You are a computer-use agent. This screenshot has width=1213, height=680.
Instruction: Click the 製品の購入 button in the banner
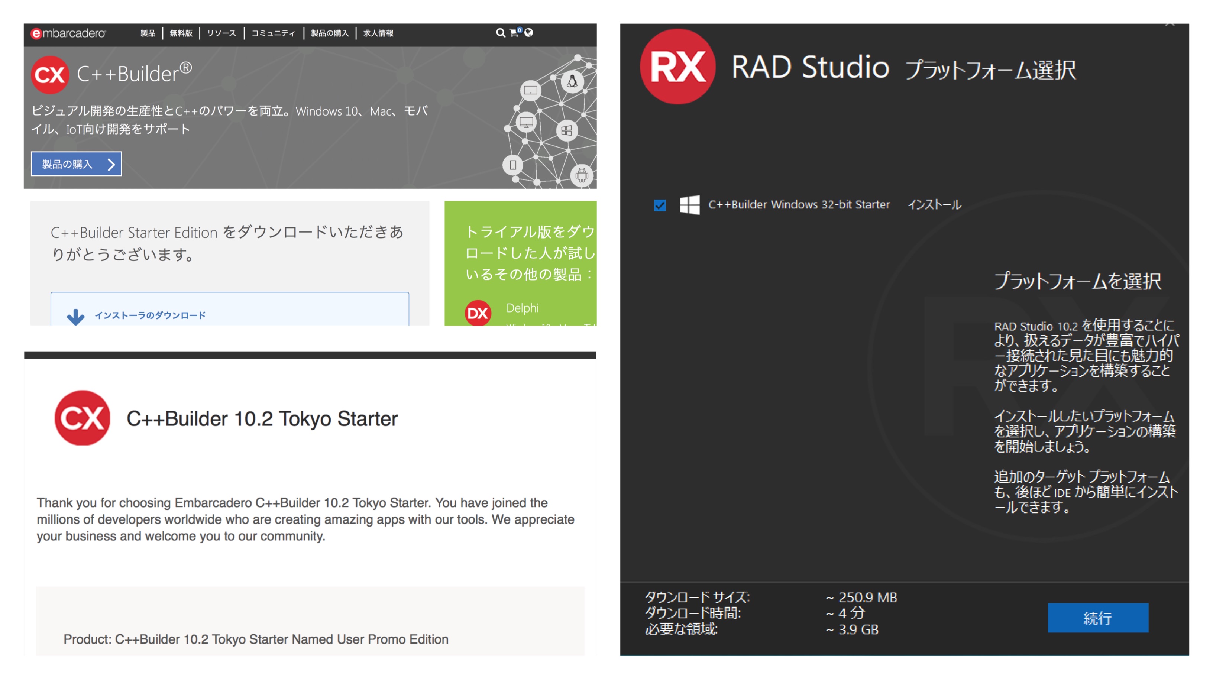75,163
